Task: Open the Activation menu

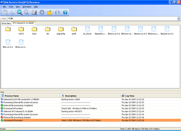Action: pos(27,7)
